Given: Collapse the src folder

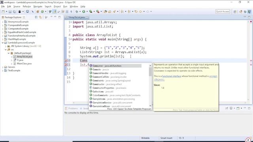Looking at the screenshot, I should point(6,50).
